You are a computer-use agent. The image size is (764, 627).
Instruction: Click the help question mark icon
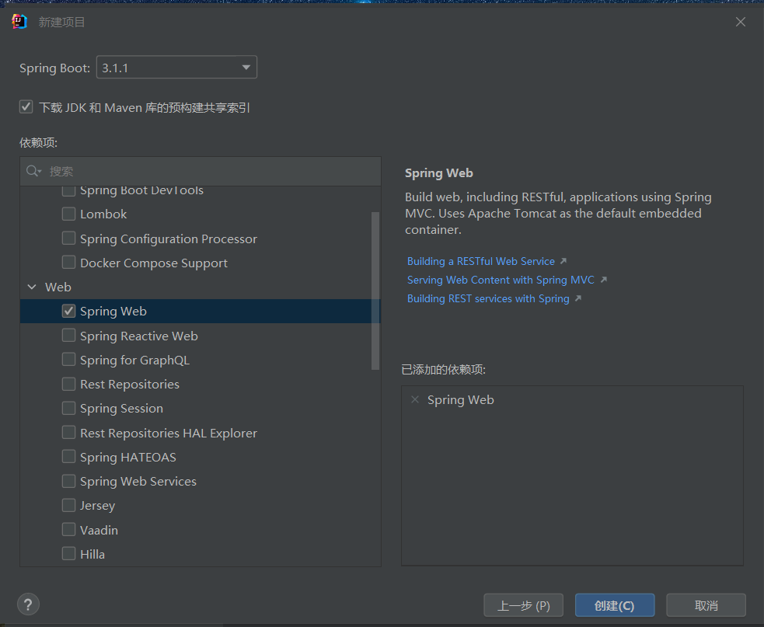coord(28,604)
